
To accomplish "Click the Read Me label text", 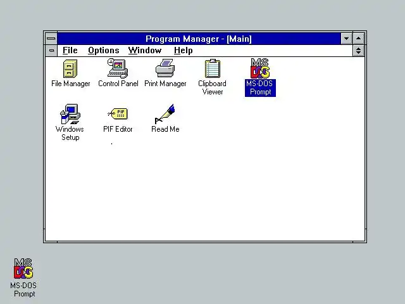I will [x=165, y=129].
